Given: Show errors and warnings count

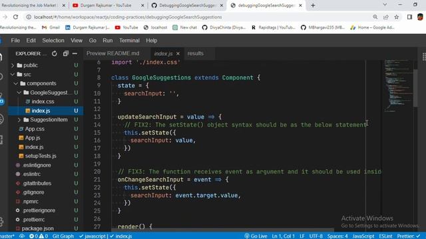Looking at the screenshot, I should [x=39, y=236].
